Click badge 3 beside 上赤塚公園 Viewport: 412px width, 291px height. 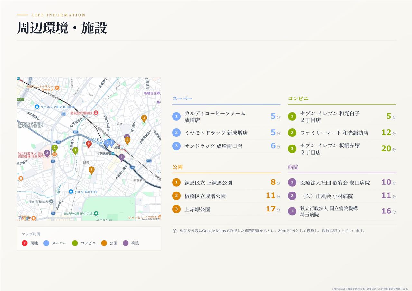176,209
